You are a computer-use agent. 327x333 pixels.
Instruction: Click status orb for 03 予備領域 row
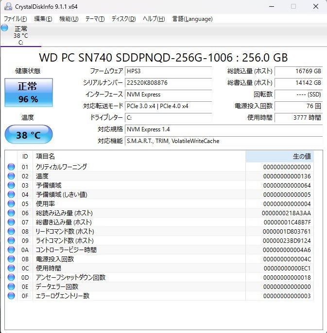click(x=11, y=185)
